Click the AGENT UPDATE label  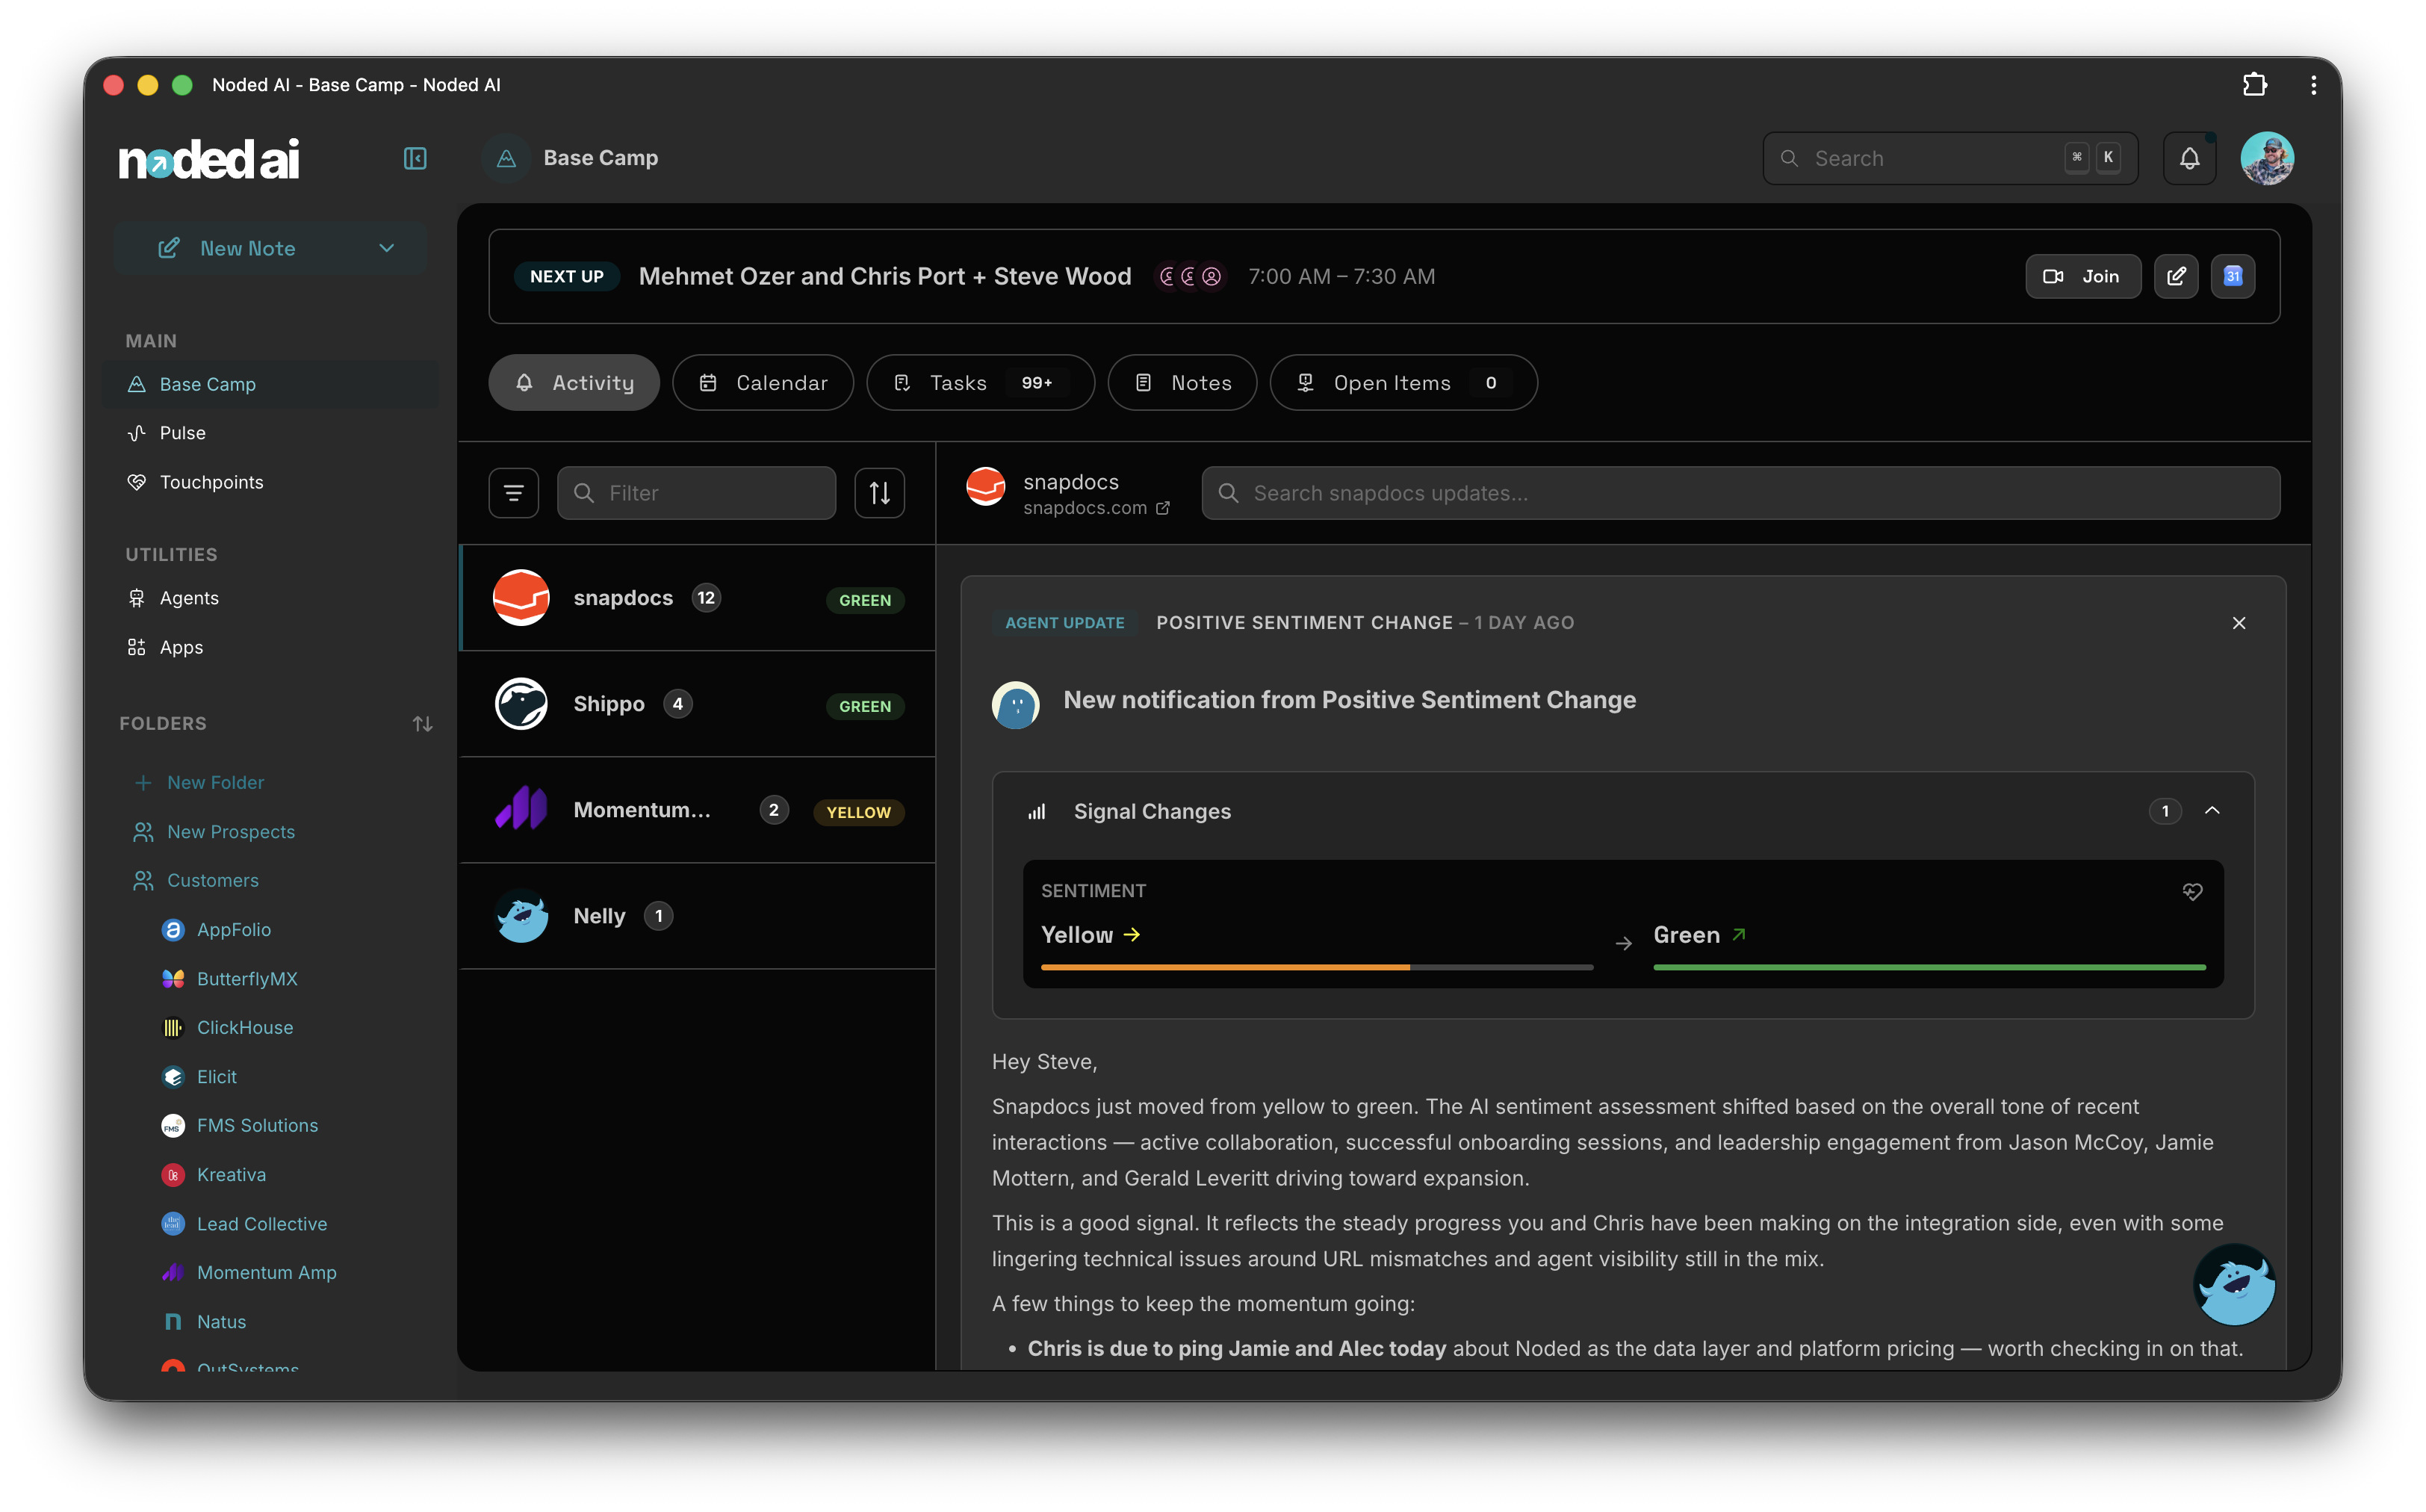[1064, 623]
